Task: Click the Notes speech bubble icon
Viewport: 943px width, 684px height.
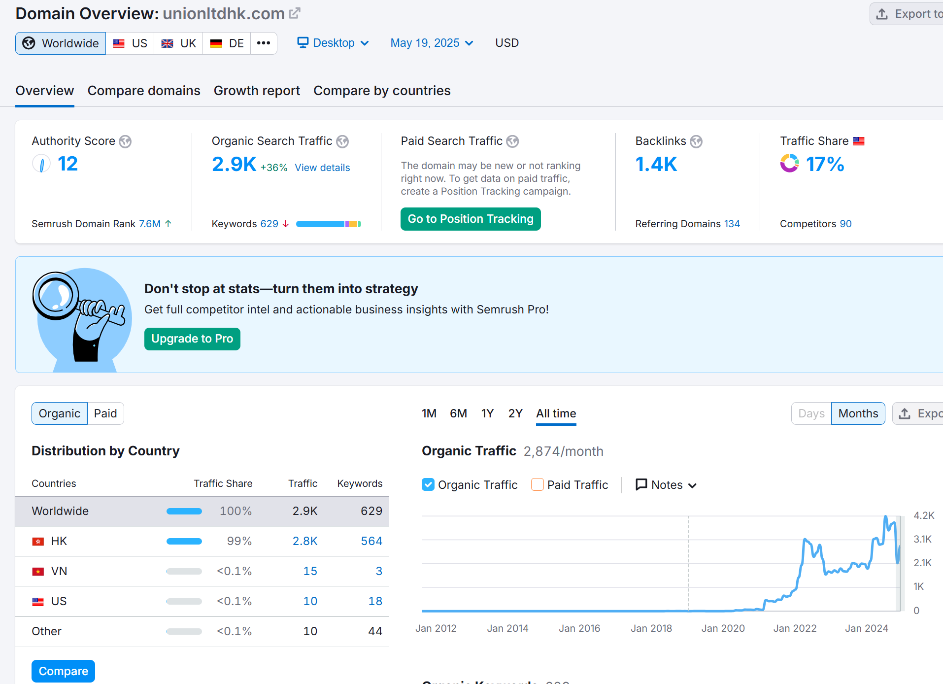Action: (641, 484)
